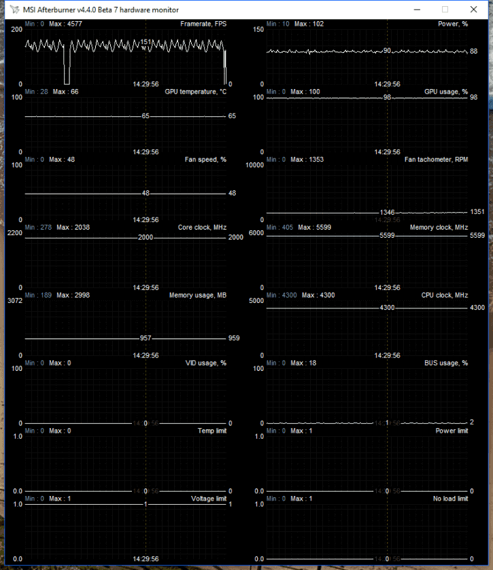
Task: Click the fan tachometer marker value 1346
Action: (x=387, y=212)
